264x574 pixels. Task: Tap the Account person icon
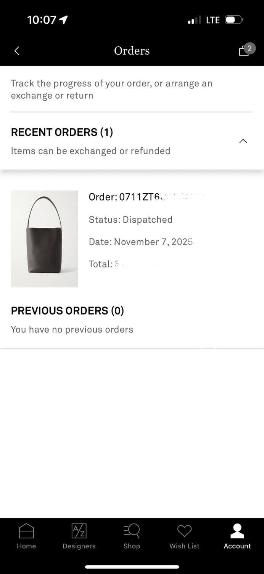(237, 531)
